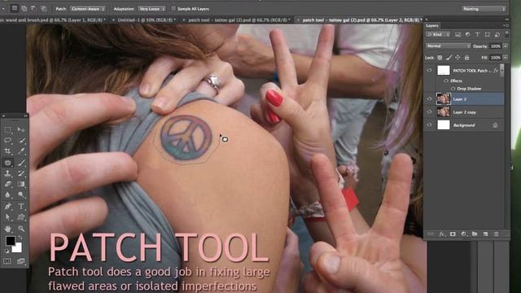The width and height of the screenshot is (521, 293).
Task: Select the Eyedropper tool
Action: pos(21,151)
